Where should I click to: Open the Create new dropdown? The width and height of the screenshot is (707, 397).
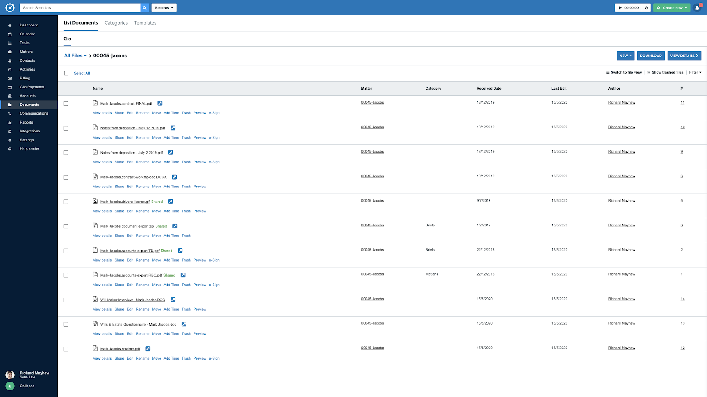tap(672, 8)
